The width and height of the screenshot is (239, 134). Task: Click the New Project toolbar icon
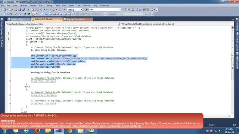coord(4,10)
